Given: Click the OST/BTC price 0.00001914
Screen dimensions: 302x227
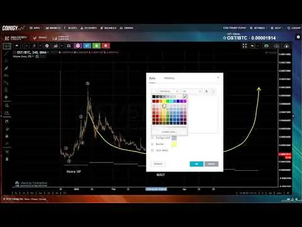Looking at the screenshot, I should point(264,38).
